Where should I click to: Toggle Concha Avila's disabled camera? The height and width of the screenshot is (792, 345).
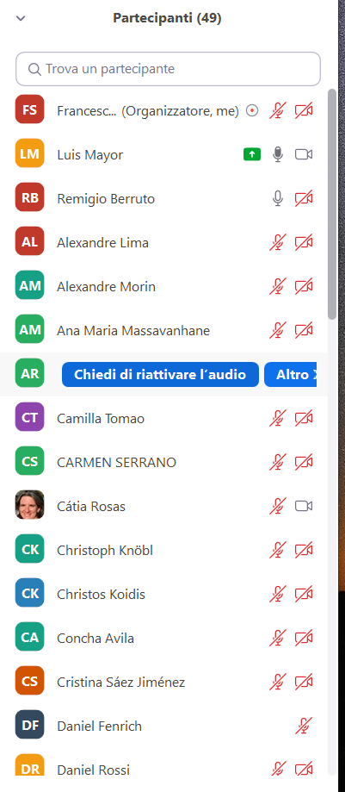click(304, 638)
